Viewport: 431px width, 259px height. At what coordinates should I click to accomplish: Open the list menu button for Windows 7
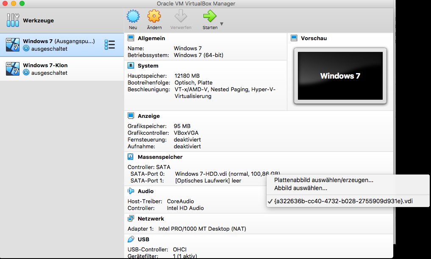(110, 45)
